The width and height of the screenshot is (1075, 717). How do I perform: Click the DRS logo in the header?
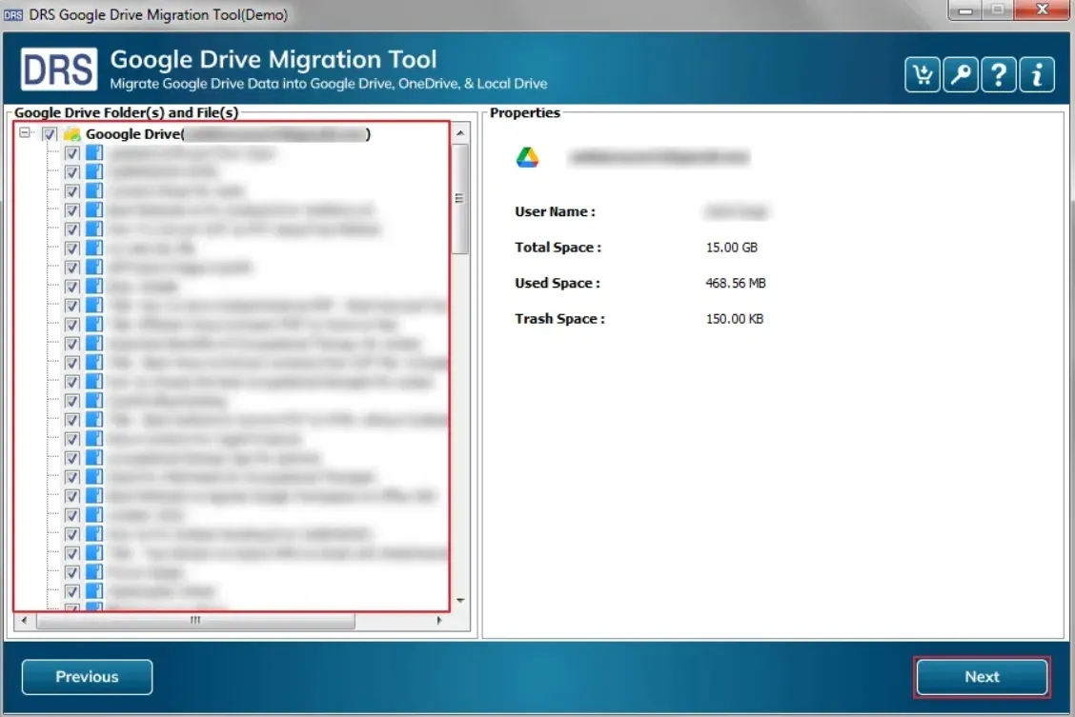[59, 70]
